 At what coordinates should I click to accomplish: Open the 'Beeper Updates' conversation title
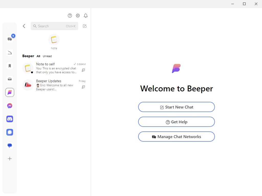point(49,81)
